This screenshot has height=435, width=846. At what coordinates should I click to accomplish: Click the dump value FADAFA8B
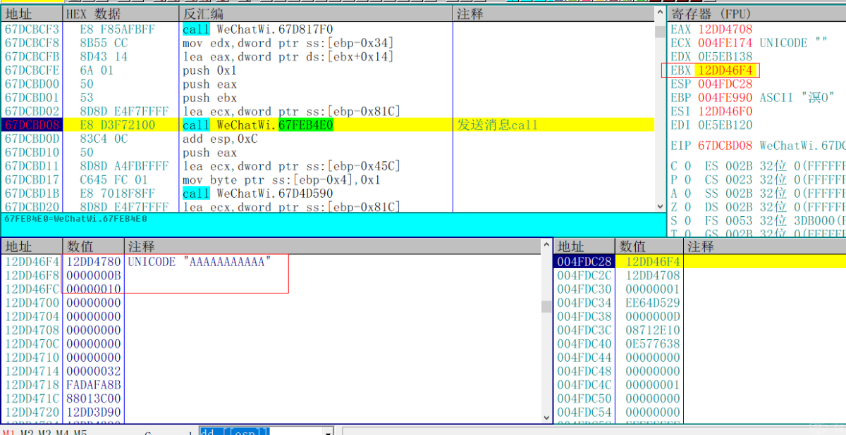pos(94,385)
